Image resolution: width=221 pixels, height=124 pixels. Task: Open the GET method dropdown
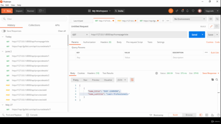(x=80, y=34)
